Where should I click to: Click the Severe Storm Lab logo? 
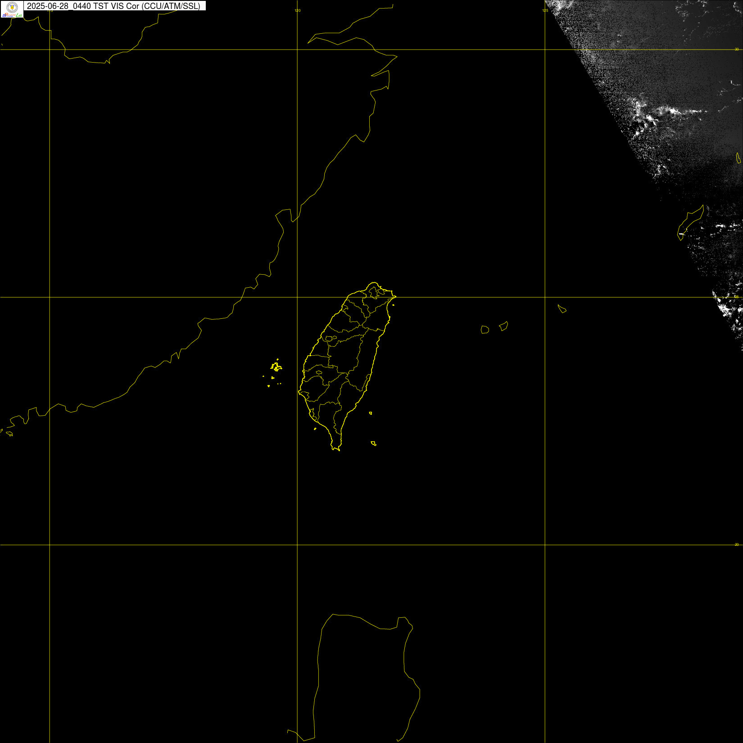click(x=12, y=9)
